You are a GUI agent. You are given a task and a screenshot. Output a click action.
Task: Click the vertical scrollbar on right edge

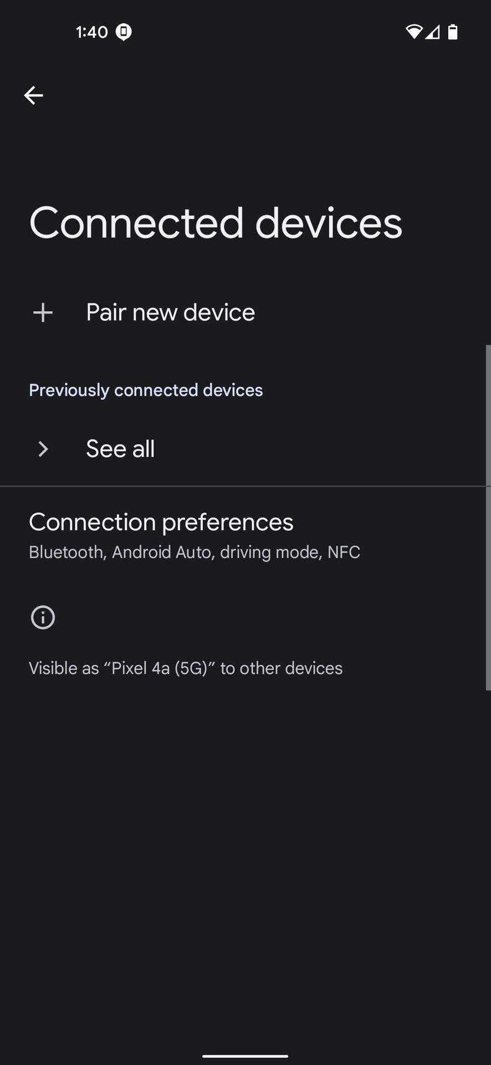click(x=488, y=517)
